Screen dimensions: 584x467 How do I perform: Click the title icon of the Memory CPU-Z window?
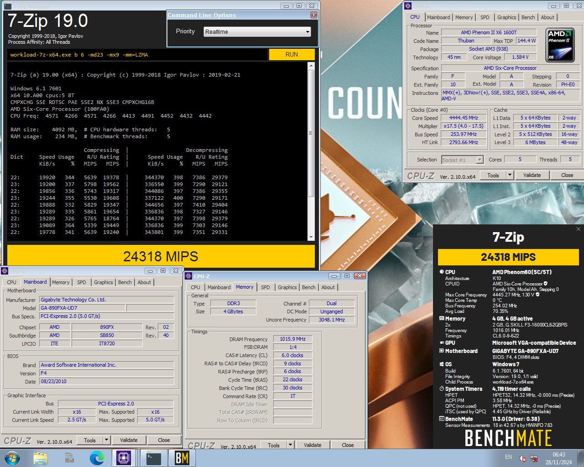tap(189, 276)
